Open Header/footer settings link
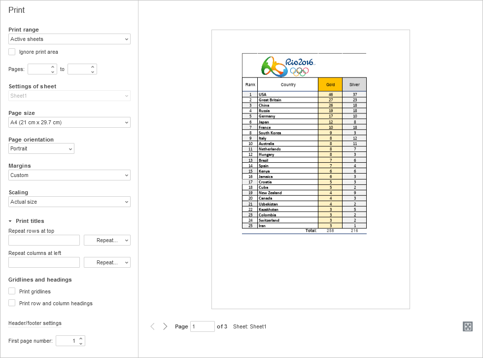This screenshot has height=358, width=483. point(35,323)
